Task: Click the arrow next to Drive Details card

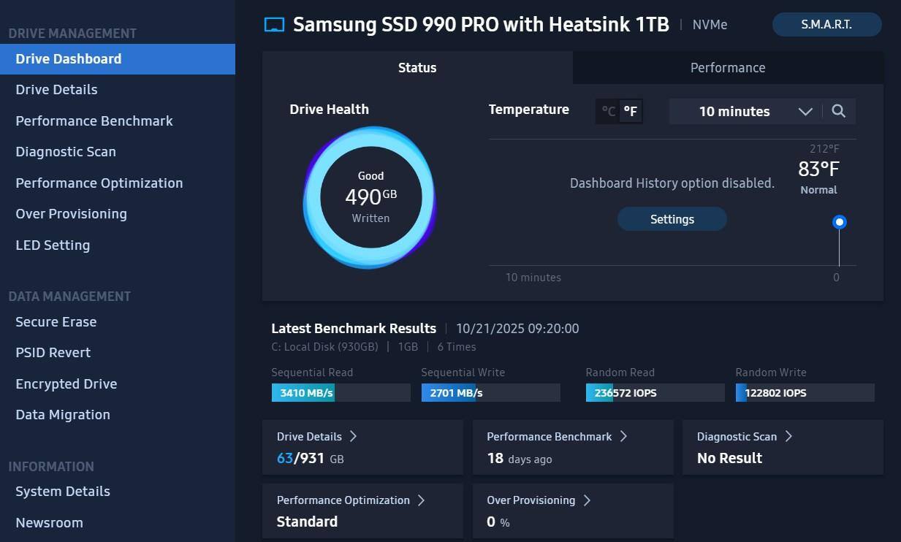Action: coord(353,436)
